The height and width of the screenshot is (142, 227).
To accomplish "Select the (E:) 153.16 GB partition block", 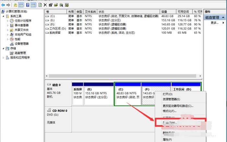I will pyautogui.click(x=99, y=94).
